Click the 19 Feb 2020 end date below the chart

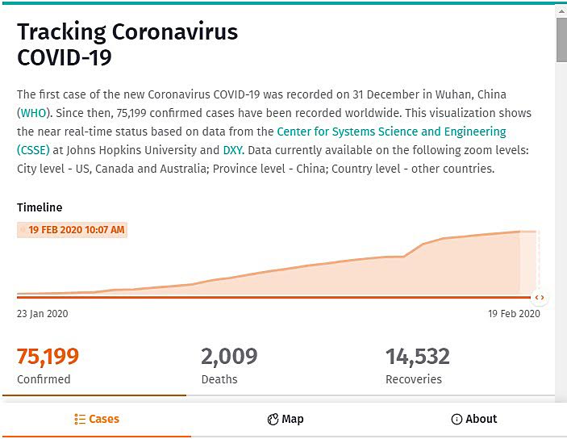click(x=515, y=313)
